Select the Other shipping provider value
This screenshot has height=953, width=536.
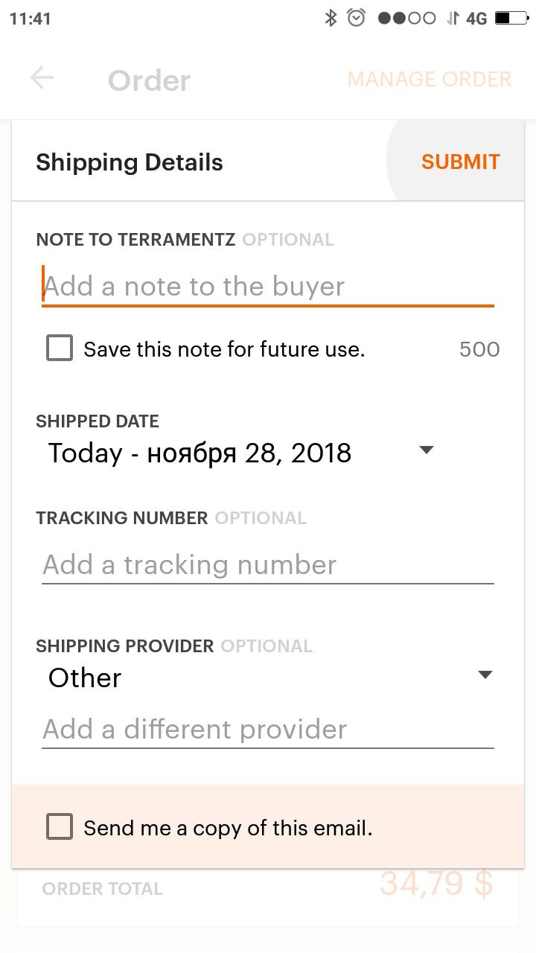(85, 678)
